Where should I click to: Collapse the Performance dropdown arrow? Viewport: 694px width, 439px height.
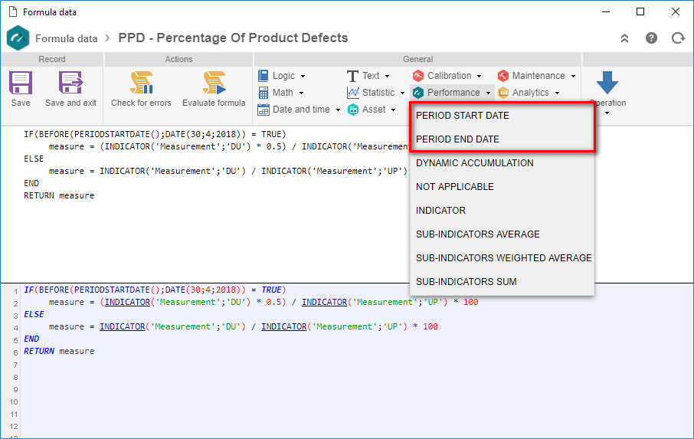[x=488, y=93]
